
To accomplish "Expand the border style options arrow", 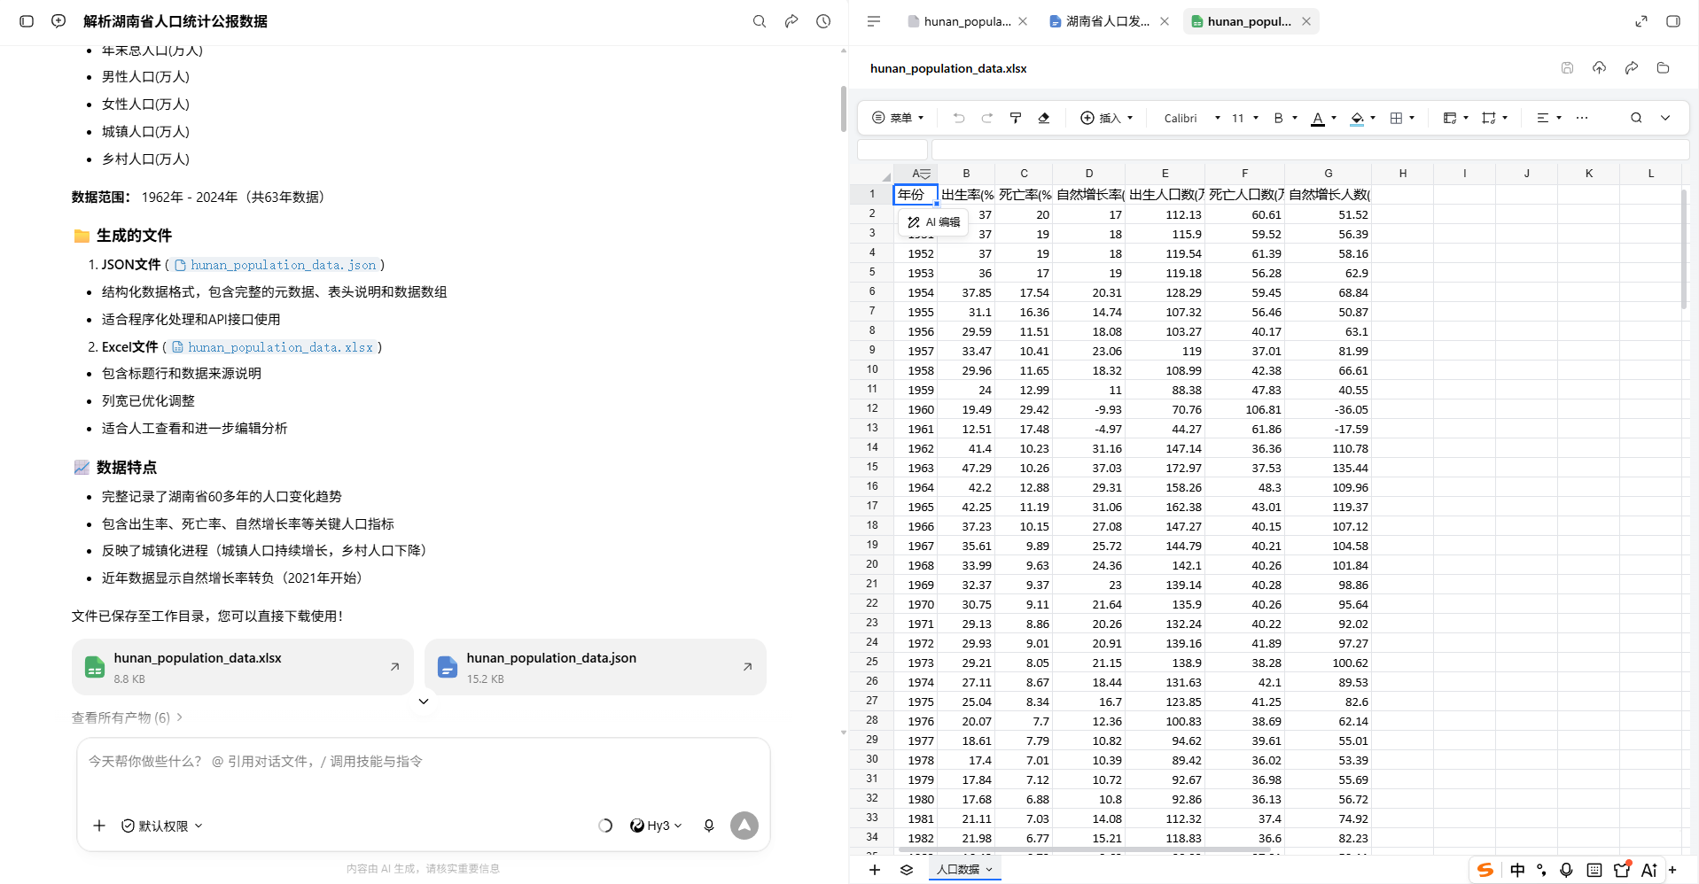I will click(x=1412, y=118).
